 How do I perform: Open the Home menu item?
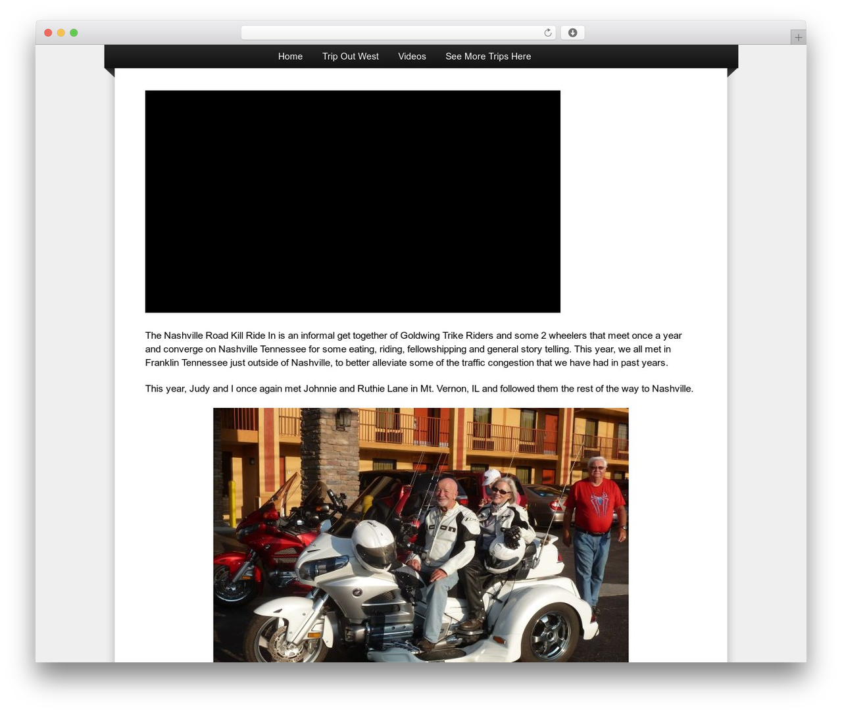pos(290,57)
